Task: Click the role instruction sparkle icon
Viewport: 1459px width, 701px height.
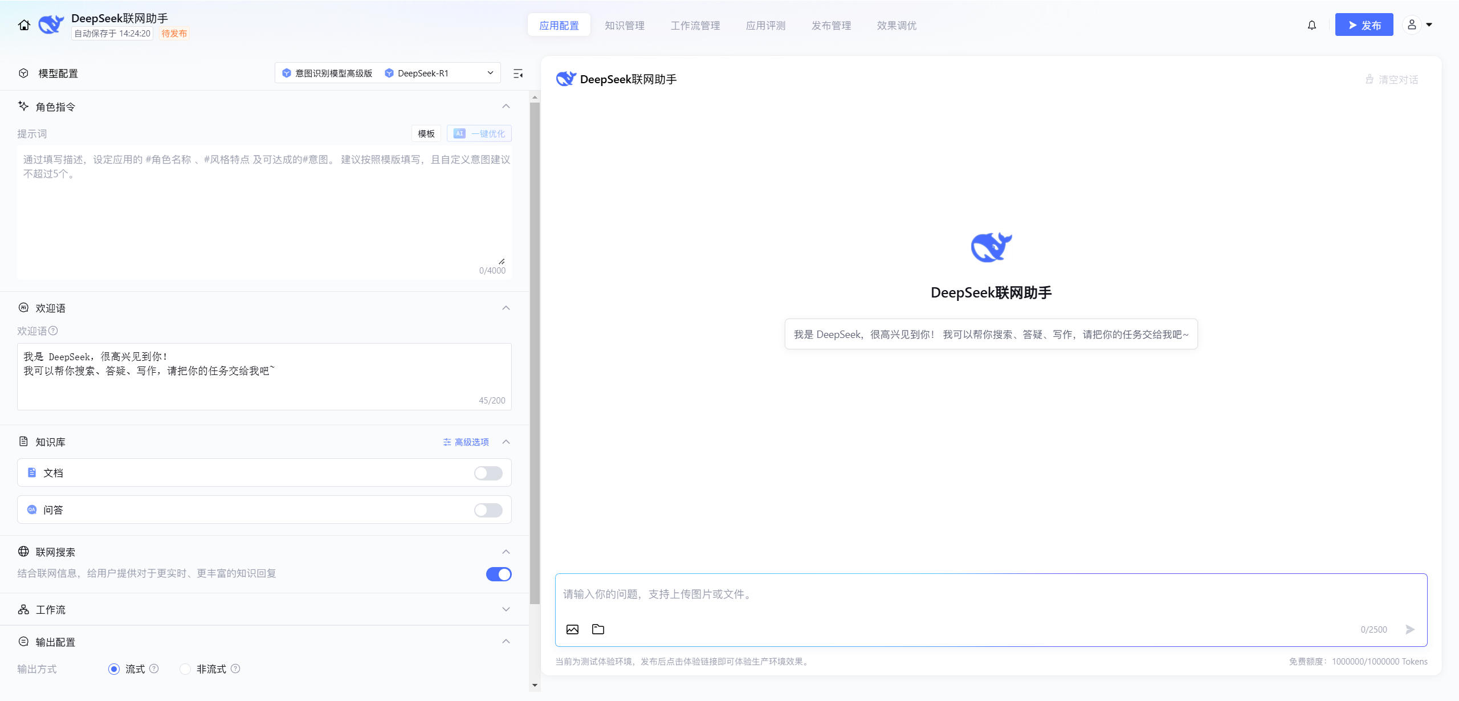Action: 23,107
